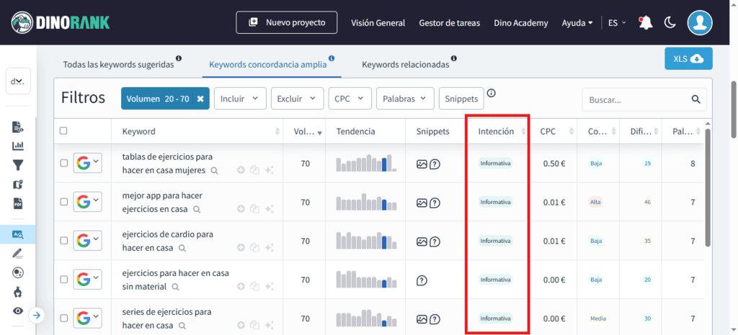738x335 pixels.
Task: Open the eye icon in the sidebar
Action: click(x=18, y=311)
